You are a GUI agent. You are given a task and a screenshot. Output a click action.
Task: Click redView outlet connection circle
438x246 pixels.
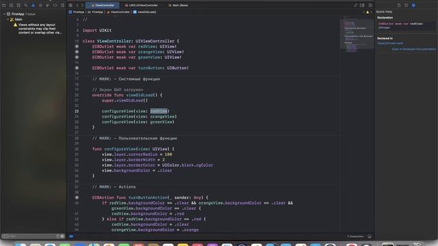pos(77,46)
